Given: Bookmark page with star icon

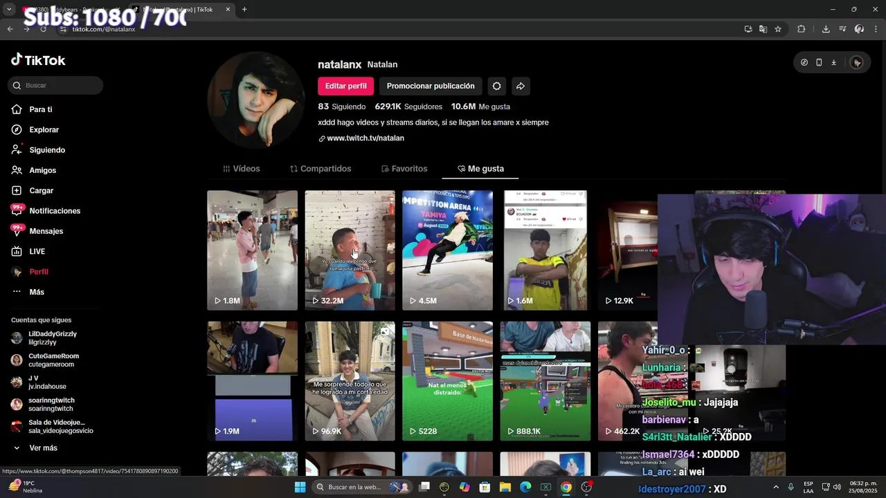Looking at the screenshot, I should [x=778, y=29].
